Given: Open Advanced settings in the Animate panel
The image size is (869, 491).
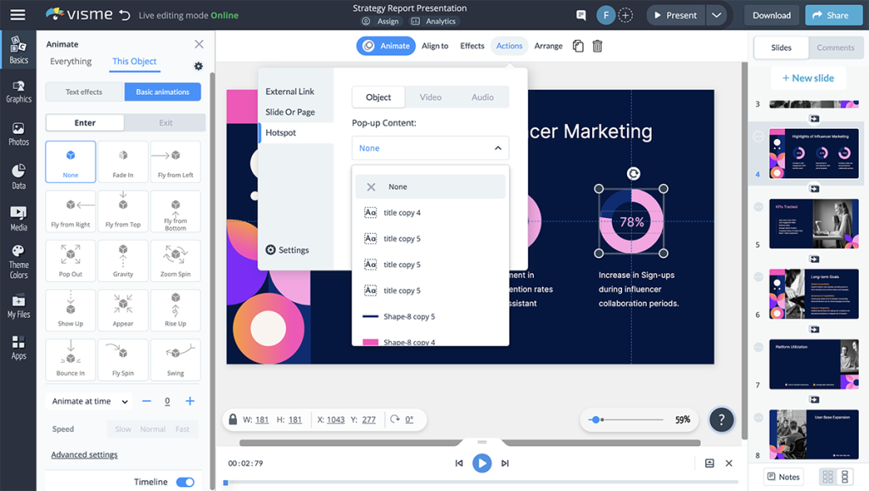Looking at the screenshot, I should point(85,455).
